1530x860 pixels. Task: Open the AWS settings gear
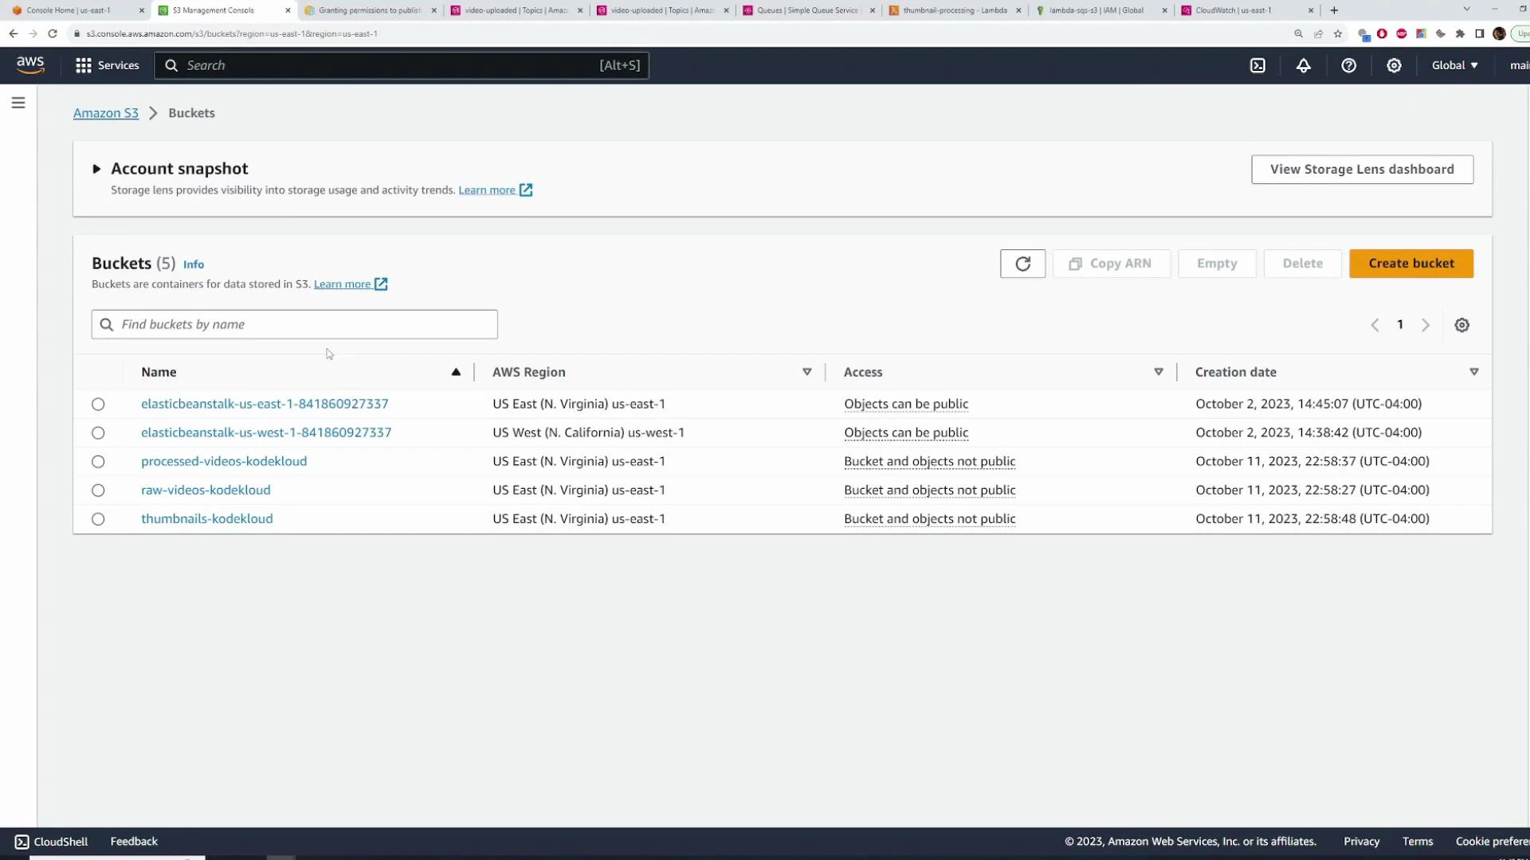[x=1394, y=65]
